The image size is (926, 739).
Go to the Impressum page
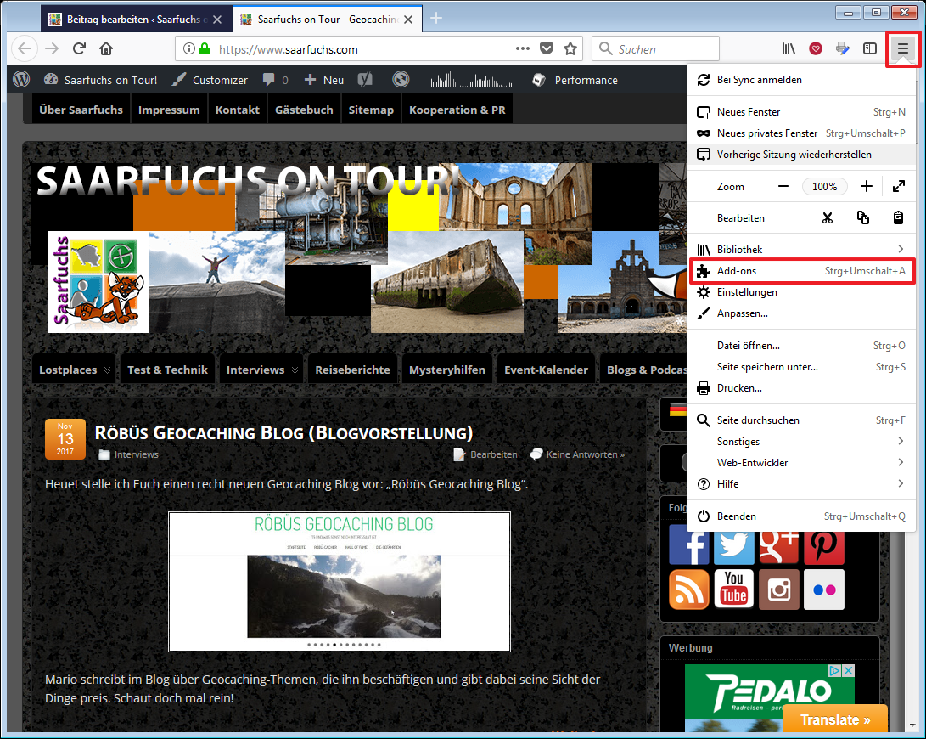click(169, 110)
